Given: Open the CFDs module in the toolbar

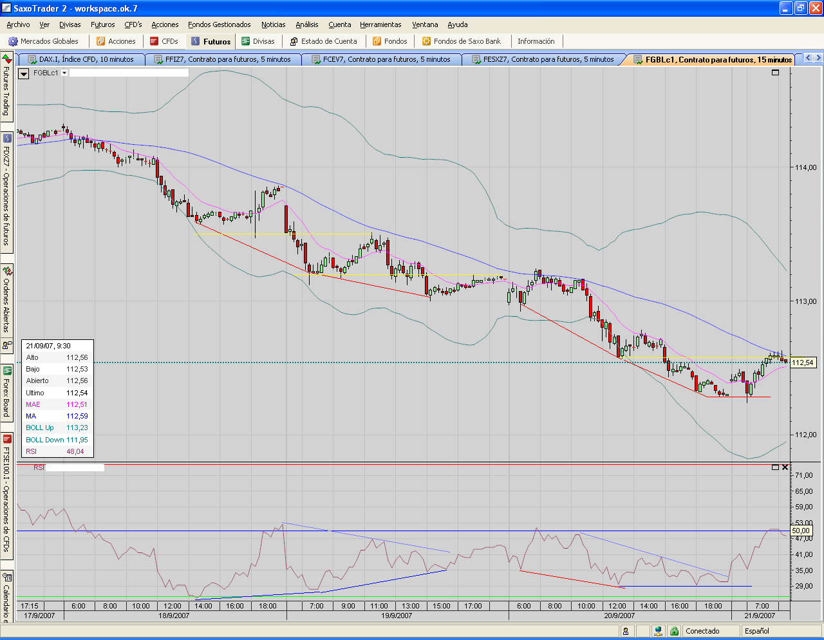Looking at the screenshot, I should [x=164, y=41].
